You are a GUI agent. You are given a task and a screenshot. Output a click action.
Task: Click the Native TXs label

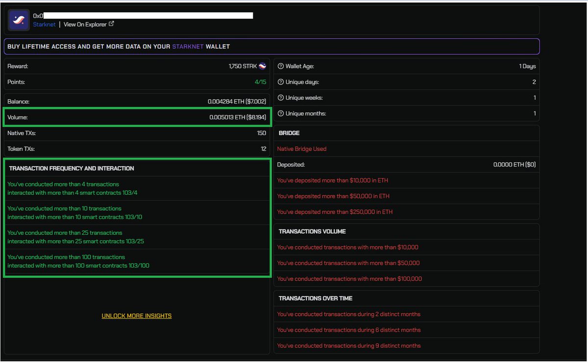tap(22, 133)
